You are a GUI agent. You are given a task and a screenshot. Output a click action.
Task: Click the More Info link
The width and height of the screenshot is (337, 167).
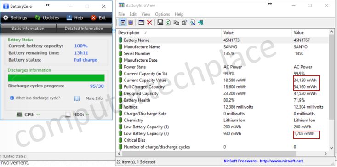click(94, 98)
